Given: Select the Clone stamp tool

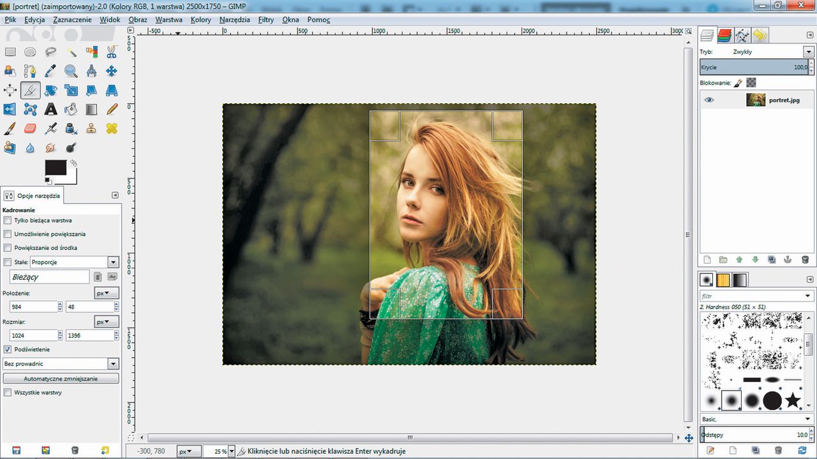Looking at the screenshot, I should [91, 129].
